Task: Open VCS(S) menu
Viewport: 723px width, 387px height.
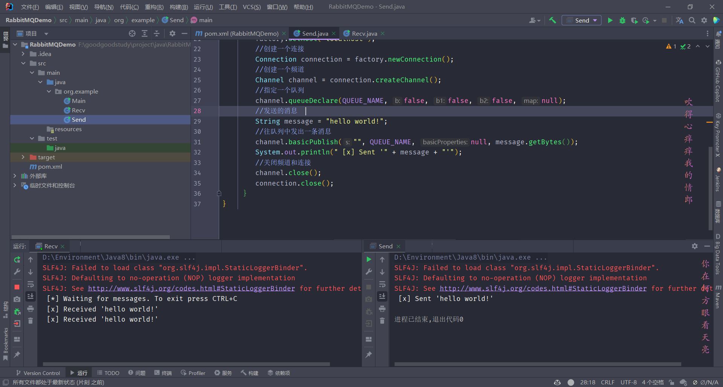Action: tap(252, 7)
